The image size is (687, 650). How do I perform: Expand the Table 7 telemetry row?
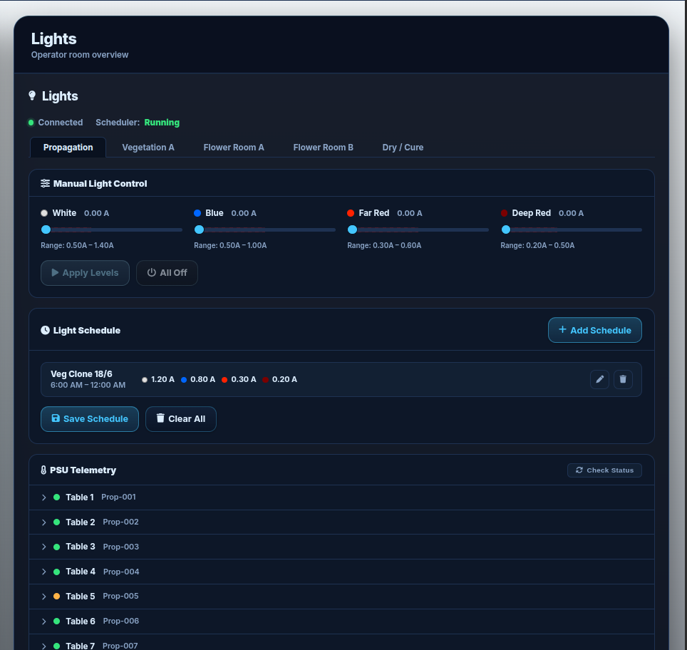point(43,646)
